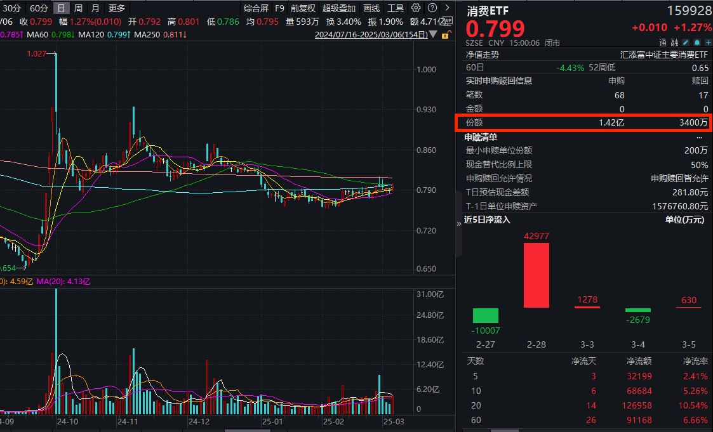The height and width of the screenshot is (432, 713).
Task: Click the 2-28 red inflow bar 42977
Action: [536, 275]
